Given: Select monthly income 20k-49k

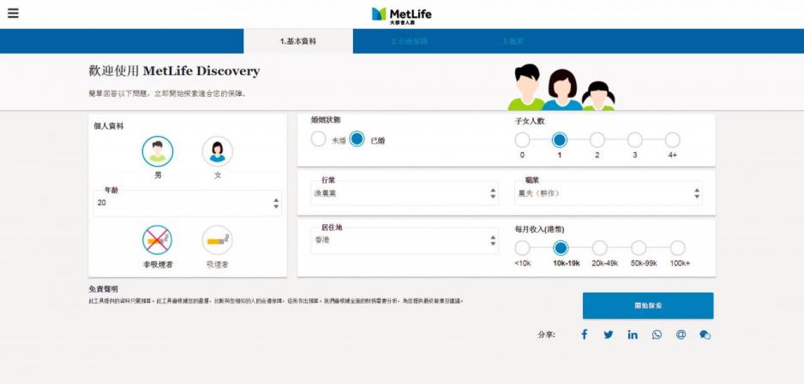Looking at the screenshot, I should pos(600,248).
